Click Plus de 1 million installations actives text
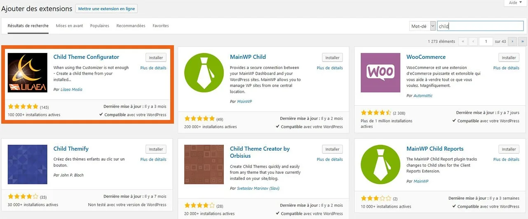528x219 pixels. tap(386, 124)
